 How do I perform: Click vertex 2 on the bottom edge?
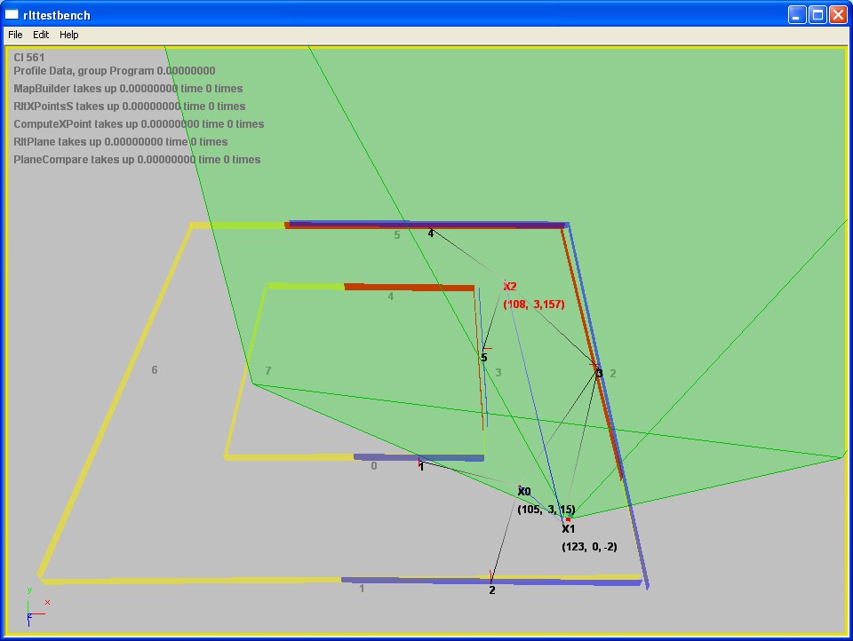click(491, 589)
